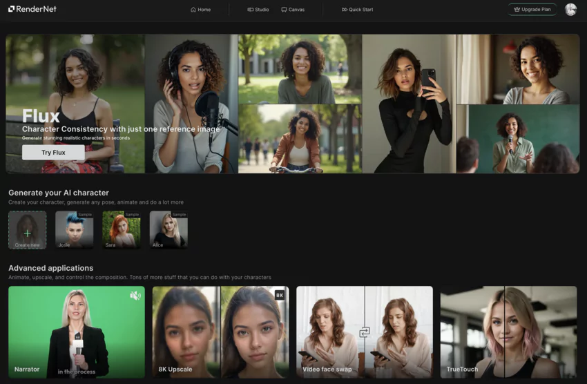This screenshot has height=384, width=587.
Task: Open the Studio section
Action: pos(258,10)
